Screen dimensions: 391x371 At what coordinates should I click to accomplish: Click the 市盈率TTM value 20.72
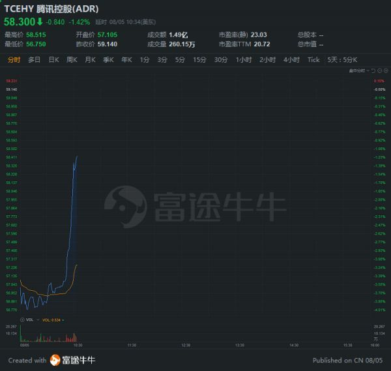(262, 44)
